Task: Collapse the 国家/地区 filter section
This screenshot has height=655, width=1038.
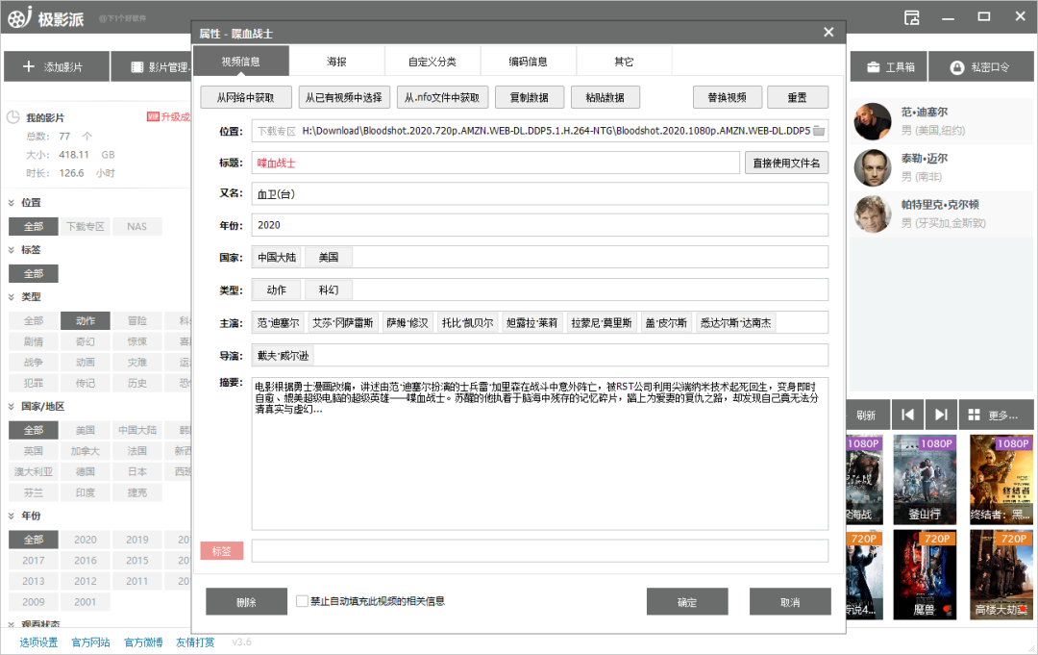Action: (12, 407)
